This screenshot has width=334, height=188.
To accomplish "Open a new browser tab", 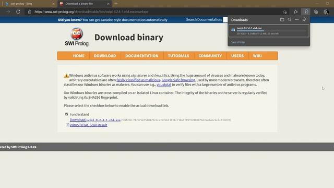I will (x=116, y=4).
